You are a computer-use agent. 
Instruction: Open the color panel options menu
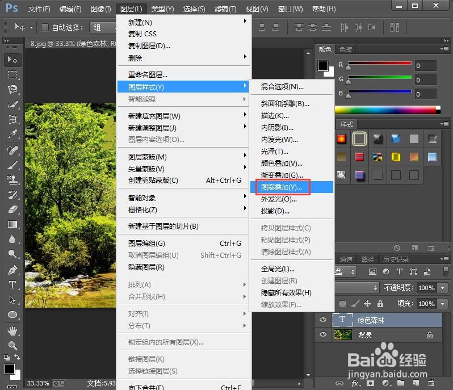(445, 49)
